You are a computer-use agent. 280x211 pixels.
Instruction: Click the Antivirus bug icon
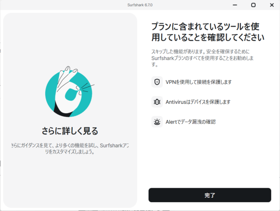157,102
